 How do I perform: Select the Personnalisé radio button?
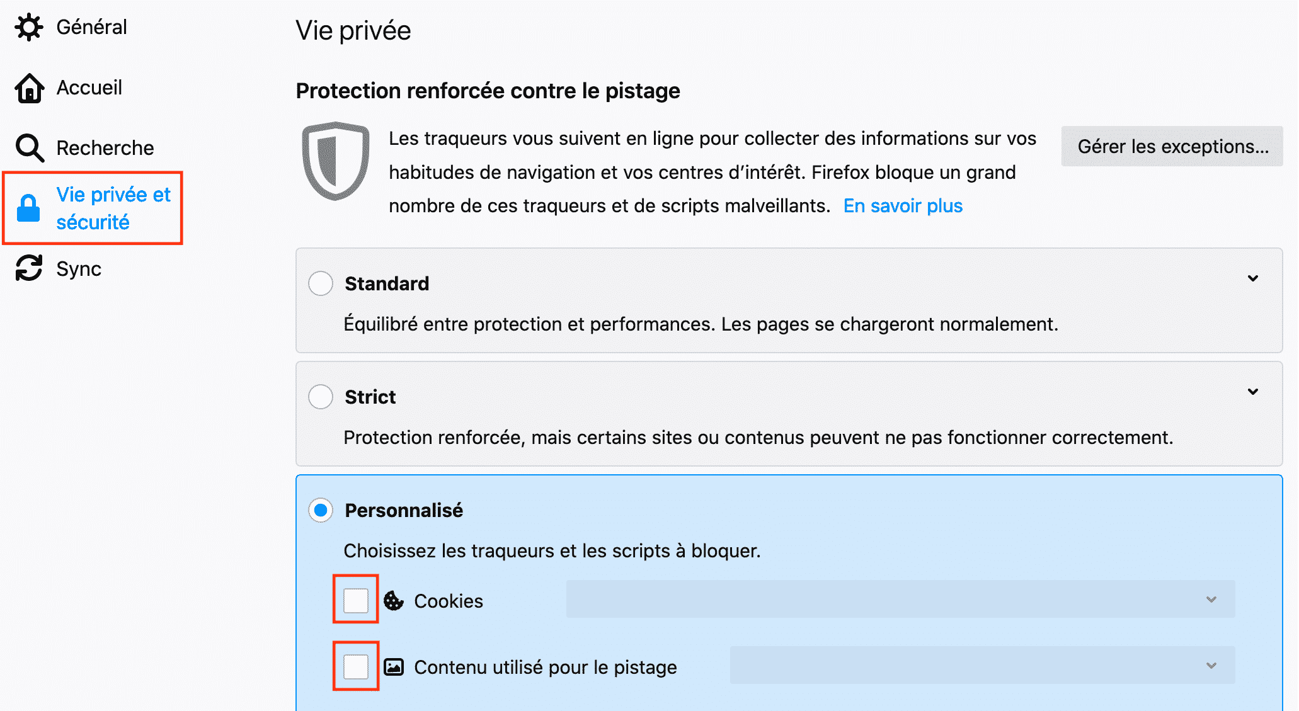coord(321,510)
